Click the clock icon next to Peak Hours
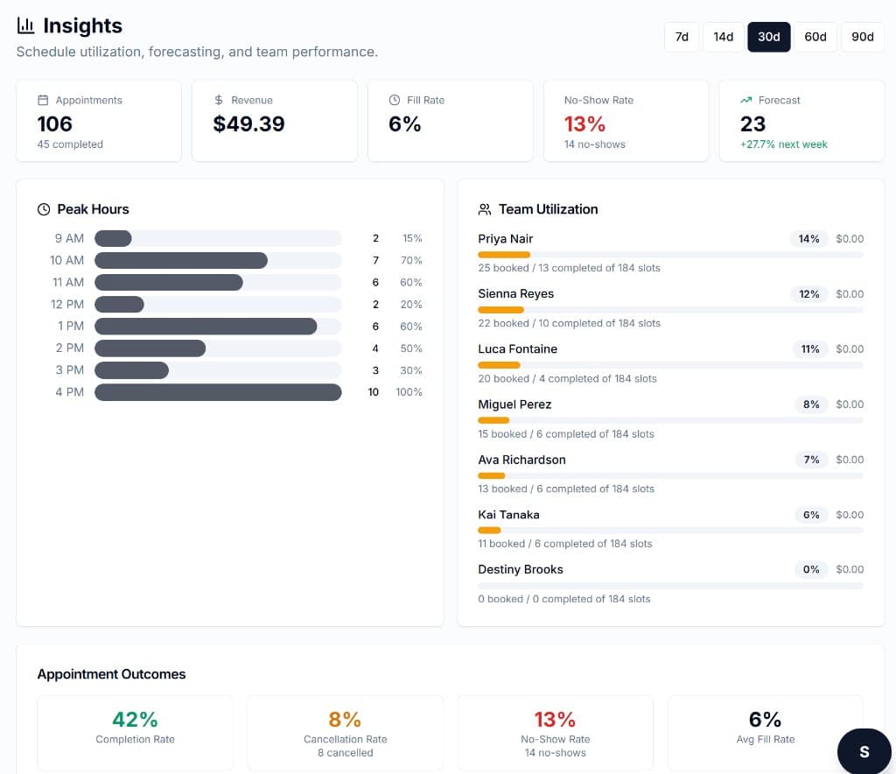896x774 pixels. point(44,209)
